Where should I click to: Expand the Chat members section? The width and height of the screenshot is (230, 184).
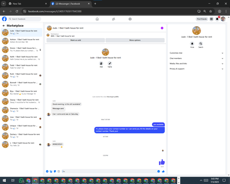pyautogui.click(x=196, y=58)
